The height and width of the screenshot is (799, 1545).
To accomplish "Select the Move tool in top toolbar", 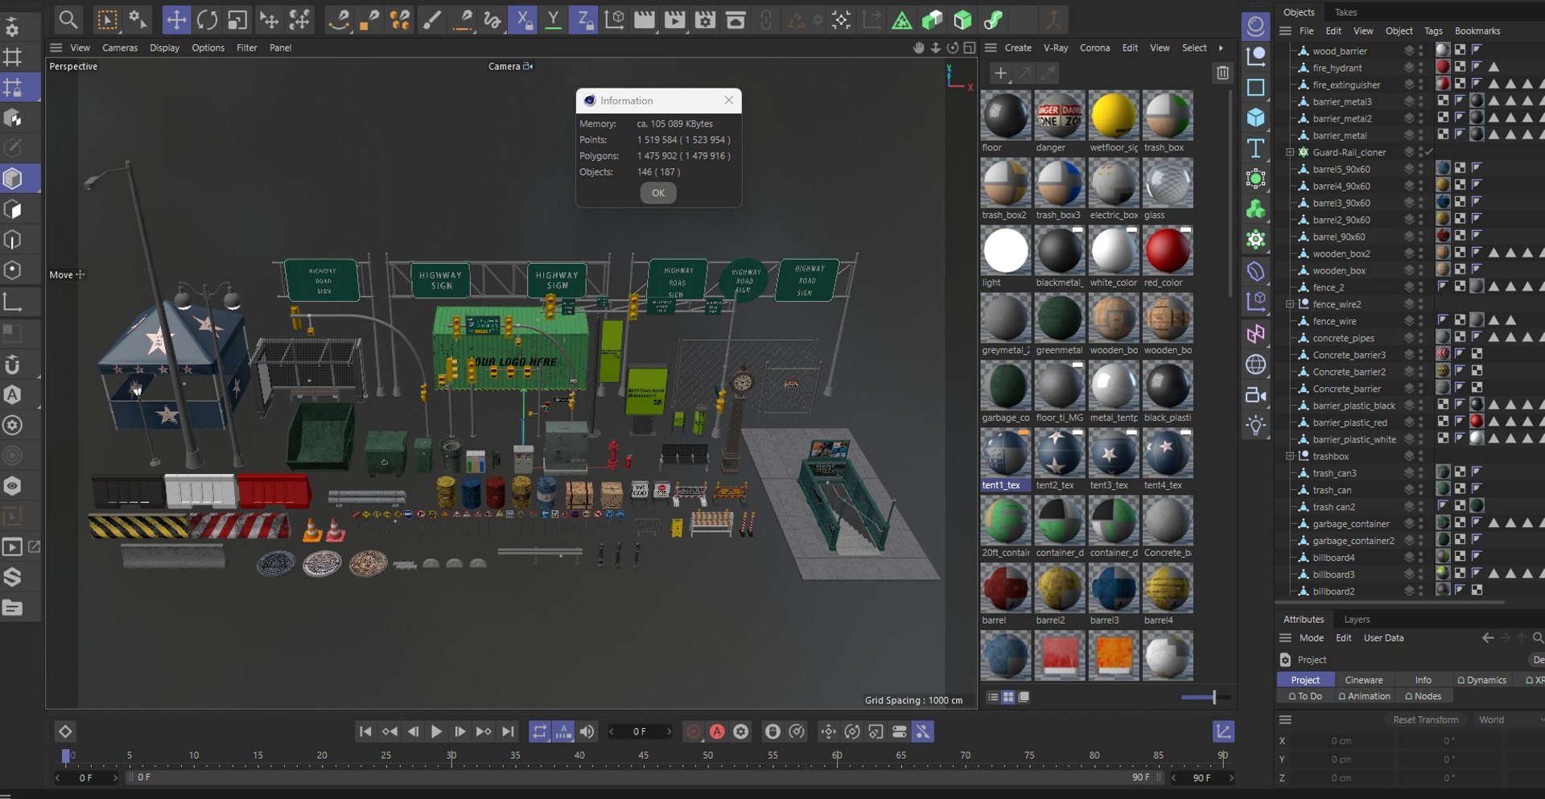I will click(x=176, y=19).
